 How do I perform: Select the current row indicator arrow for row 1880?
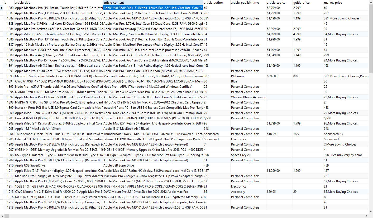click(x=2, y=8)
